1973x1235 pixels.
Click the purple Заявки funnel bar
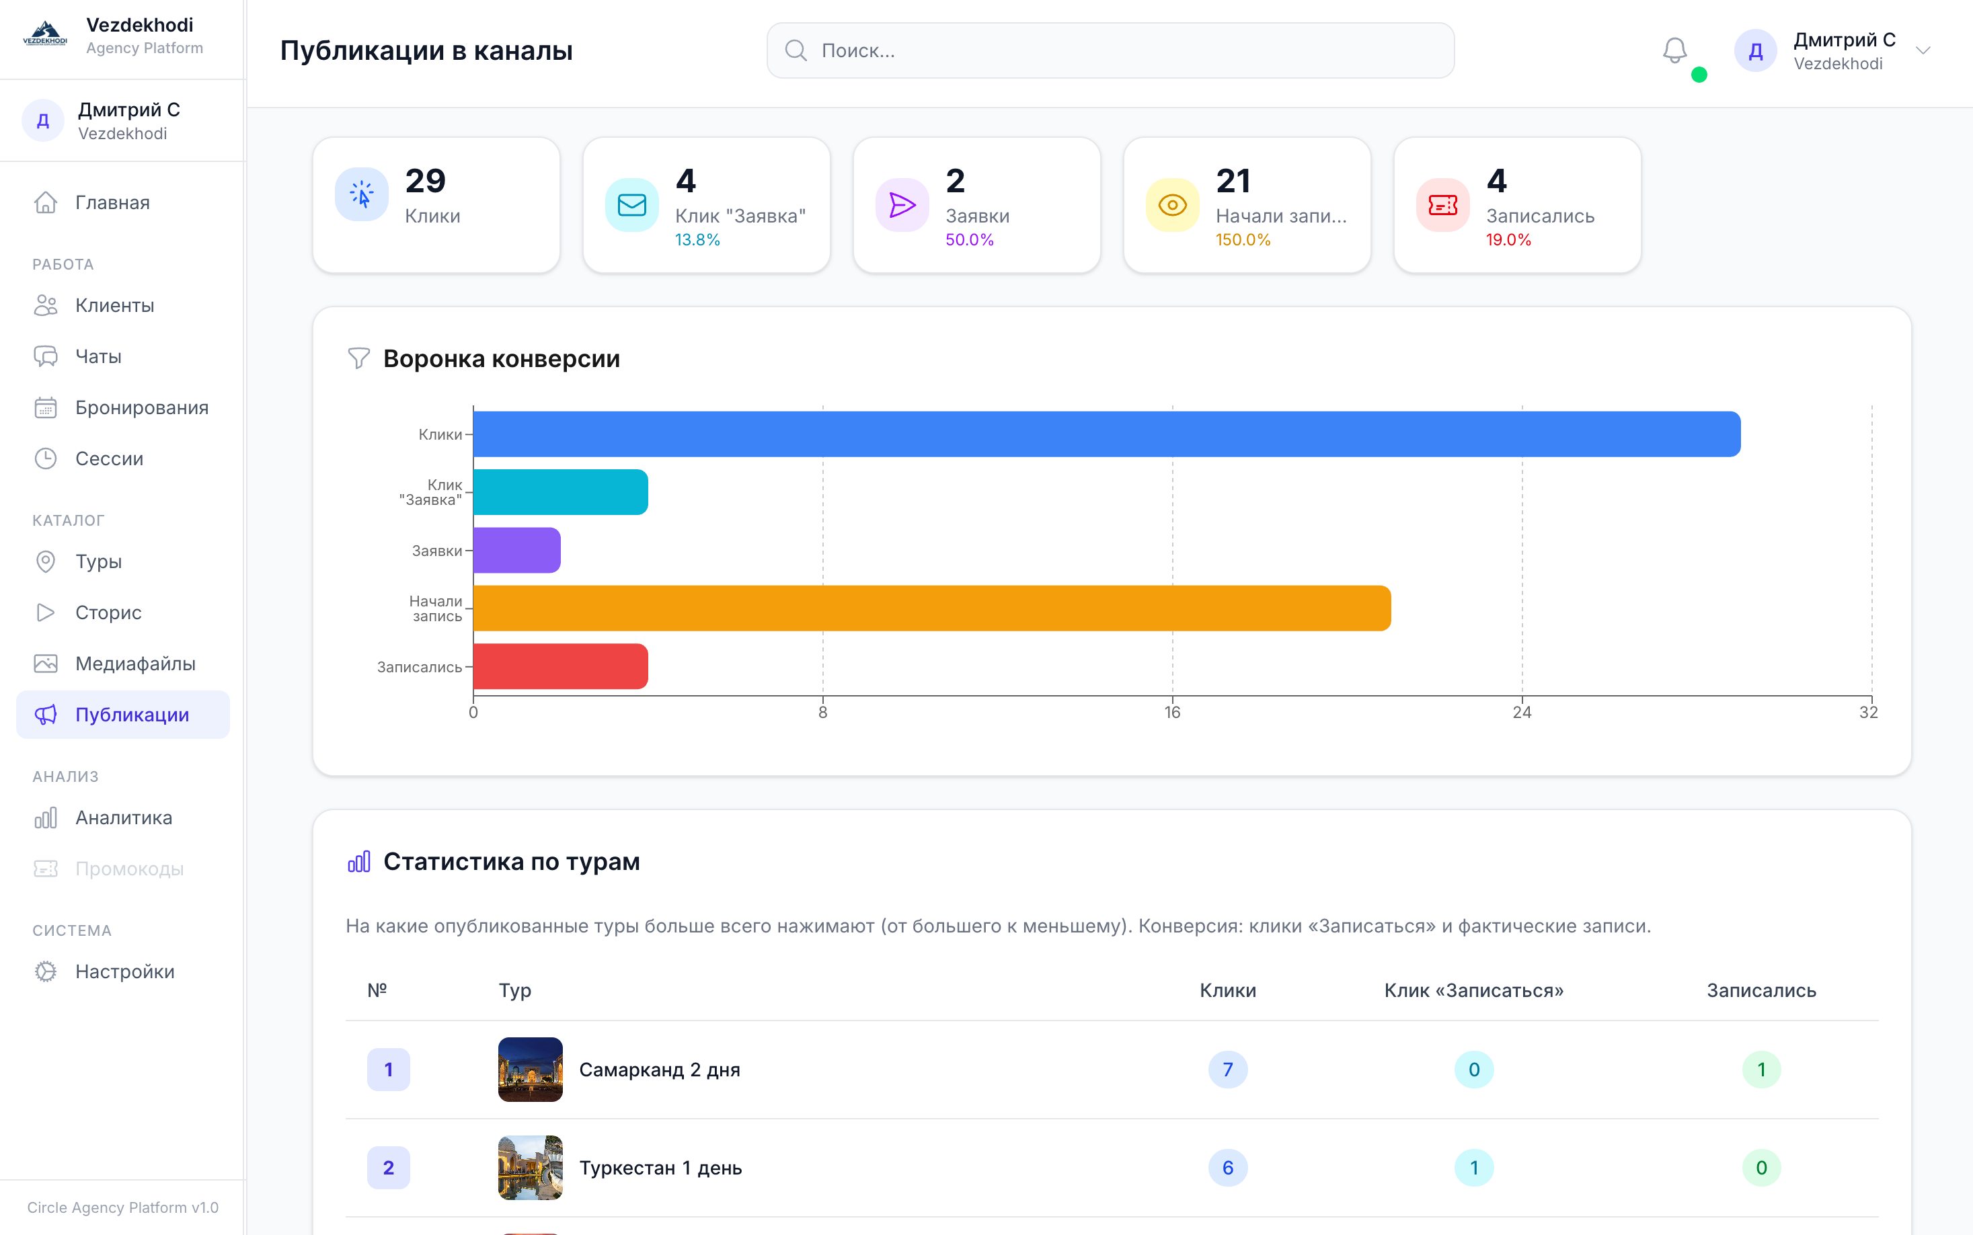tap(517, 550)
